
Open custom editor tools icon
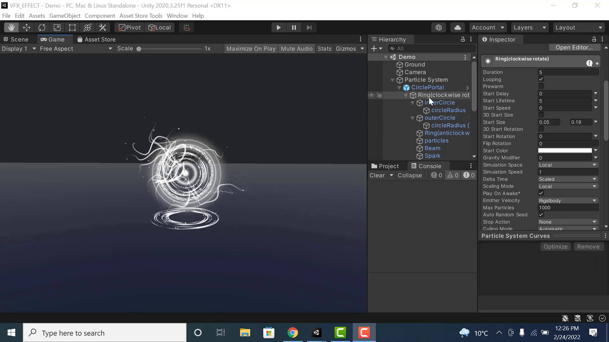pyautogui.click(x=103, y=28)
